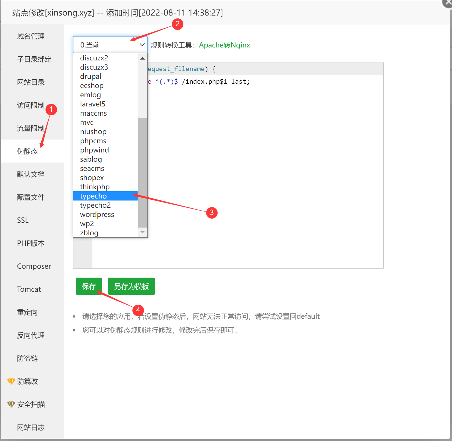Open 防盗链 section

pos(27,358)
